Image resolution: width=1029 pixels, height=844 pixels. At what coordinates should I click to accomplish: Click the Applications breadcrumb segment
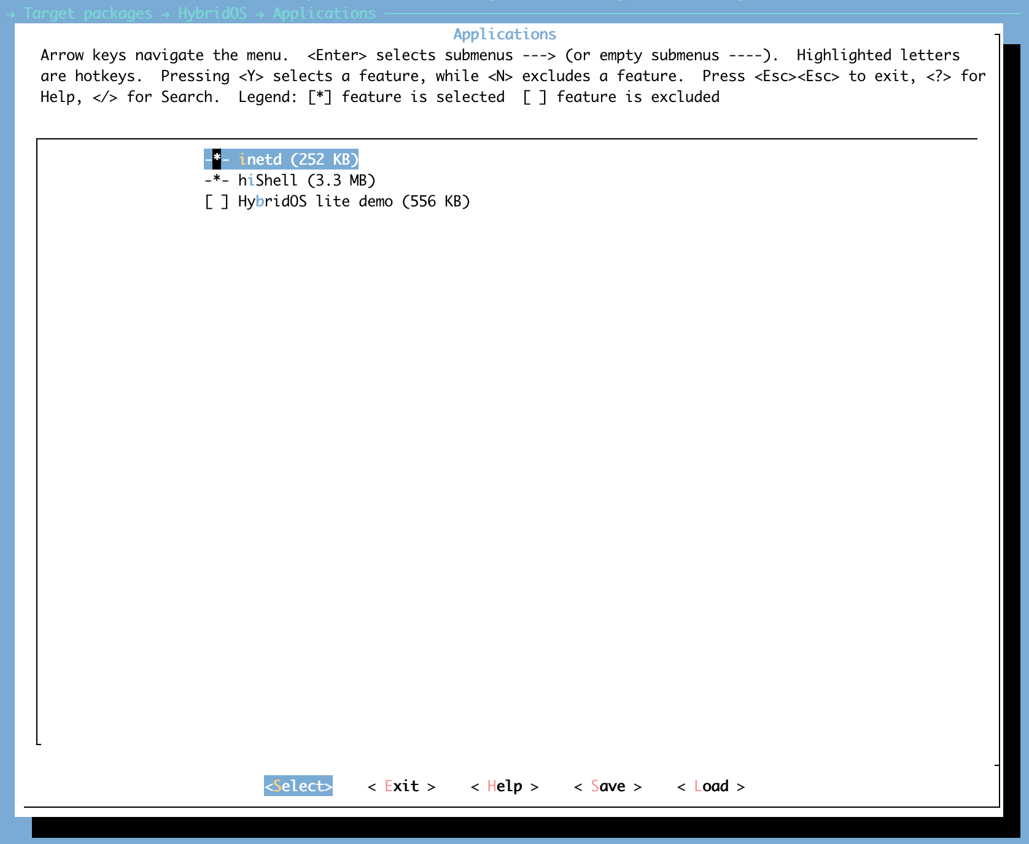coord(324,13)
